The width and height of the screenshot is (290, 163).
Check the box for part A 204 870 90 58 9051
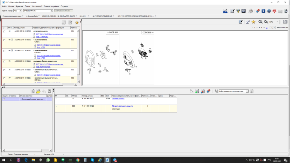(4, 40)
